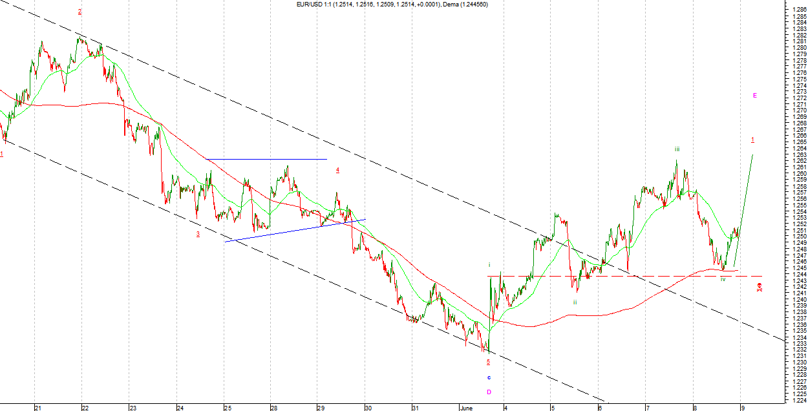Select the magenta E wave label
This screenshot has height=411, width=808.
tap(754, 96)
